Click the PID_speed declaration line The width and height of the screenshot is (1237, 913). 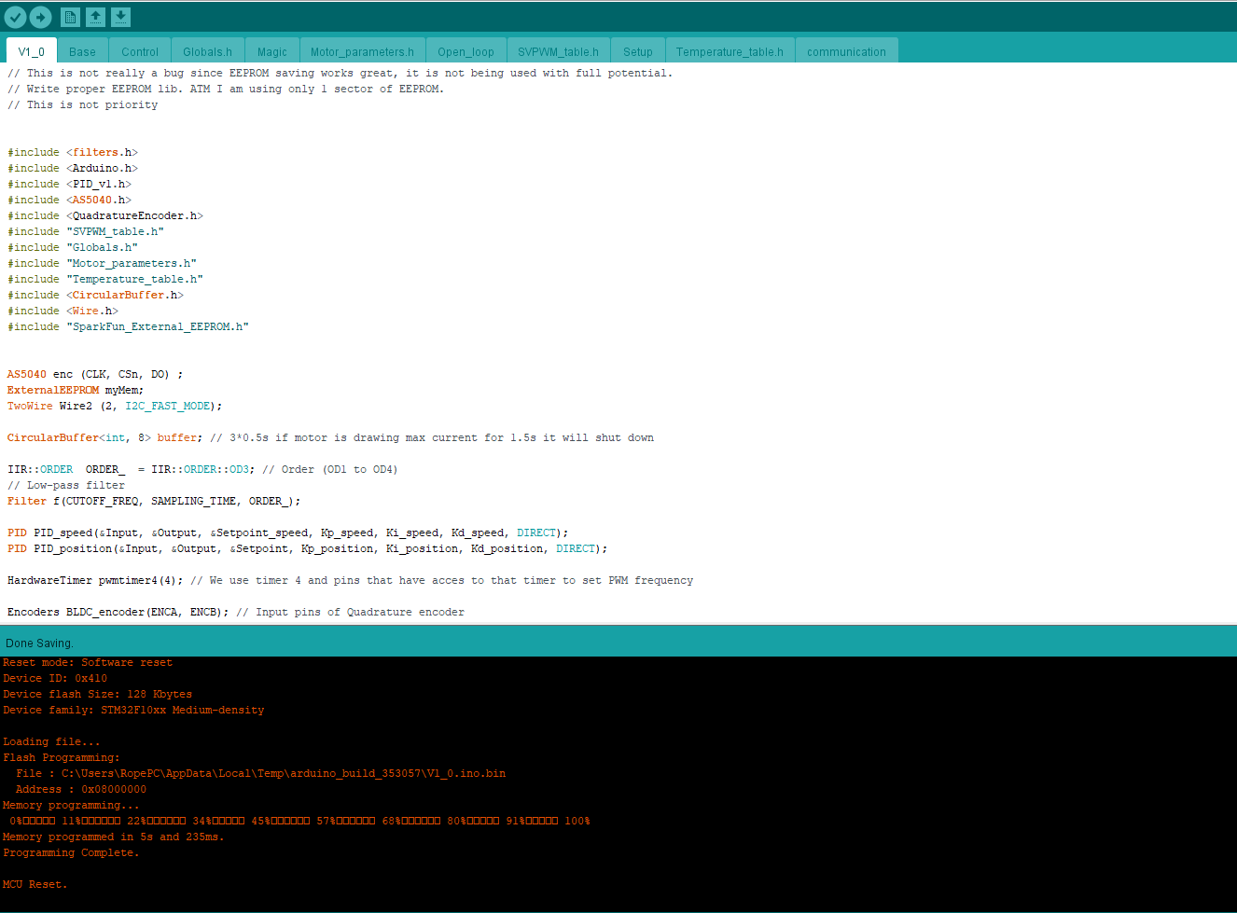pos(288,533)
